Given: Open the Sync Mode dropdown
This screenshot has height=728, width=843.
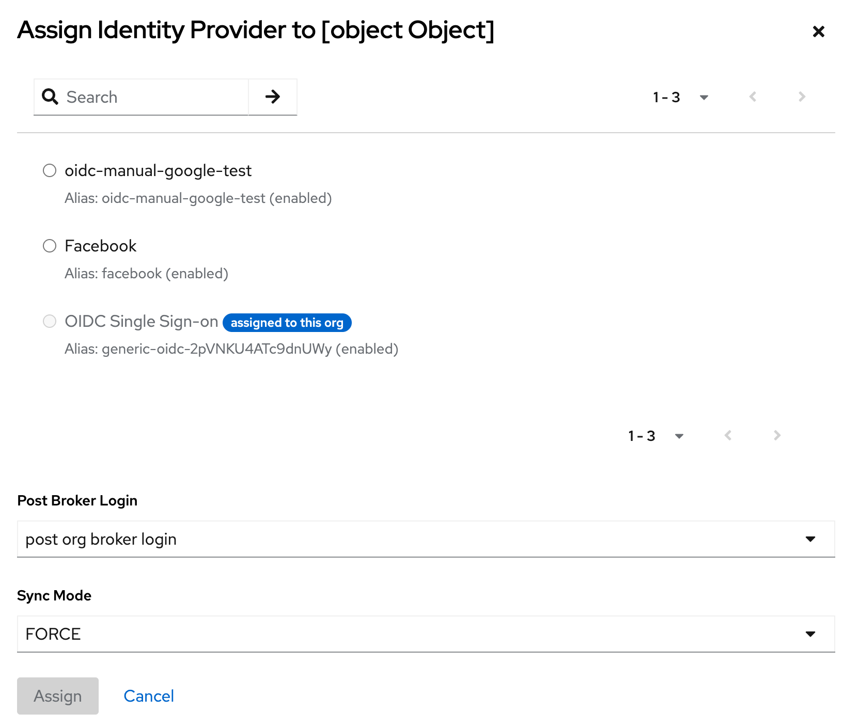Looking at the screenshot, I should pyautogui.click(x=810, y=634).
